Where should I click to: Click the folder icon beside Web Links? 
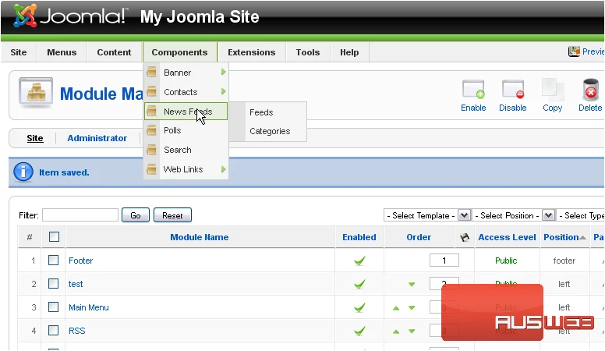pyautogui.click(x=151, y=169)
